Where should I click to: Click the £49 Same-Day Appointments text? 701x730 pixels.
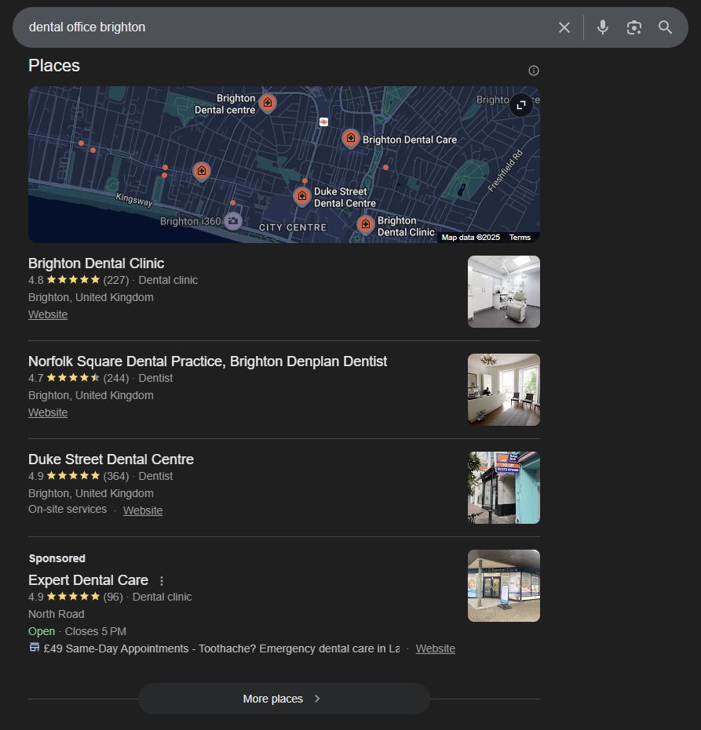221,648
